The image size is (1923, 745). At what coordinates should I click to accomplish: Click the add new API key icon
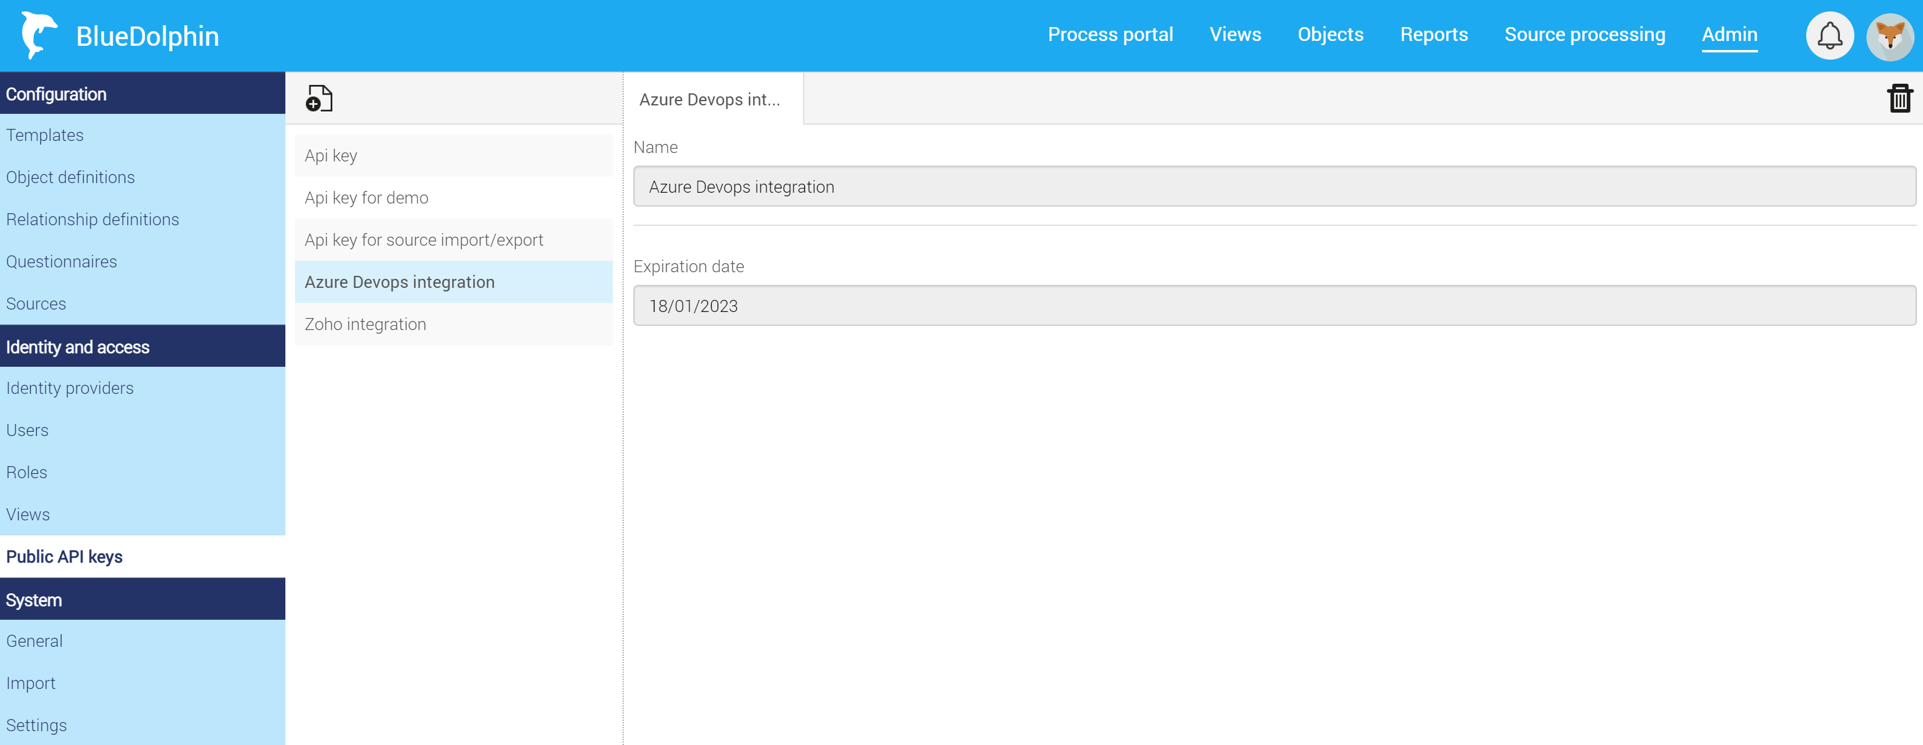tap(318, 98)
